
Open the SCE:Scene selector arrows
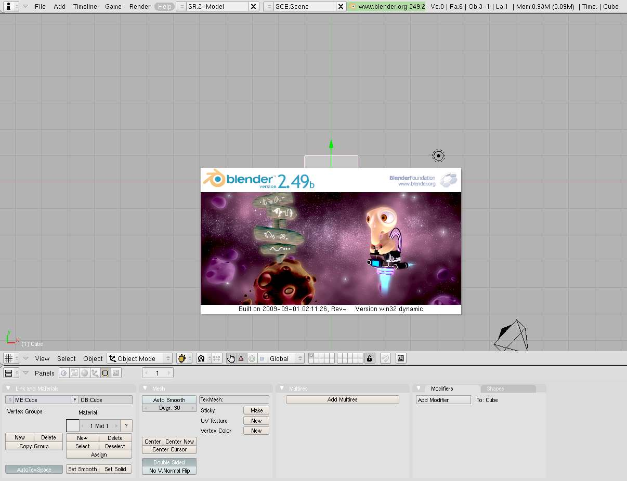(x=269, y=6)
